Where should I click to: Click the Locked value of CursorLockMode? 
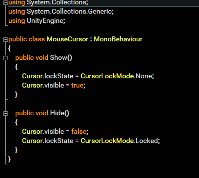point(147,141)
